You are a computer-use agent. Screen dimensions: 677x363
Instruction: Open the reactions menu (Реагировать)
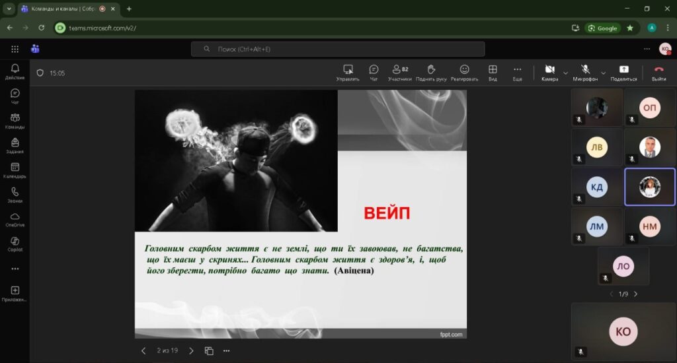464,72
